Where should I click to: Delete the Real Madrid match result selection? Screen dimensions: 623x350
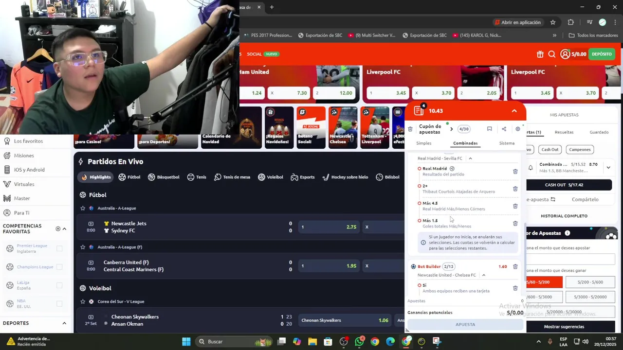[x=515, y=171]
